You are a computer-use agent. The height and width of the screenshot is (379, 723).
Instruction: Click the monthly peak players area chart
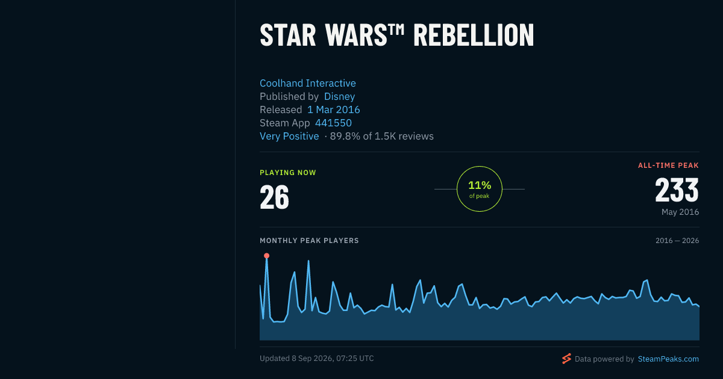point(480,298)
